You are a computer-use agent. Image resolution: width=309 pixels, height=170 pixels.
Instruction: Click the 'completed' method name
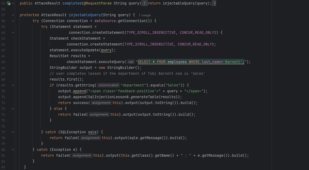pos(72,3)
